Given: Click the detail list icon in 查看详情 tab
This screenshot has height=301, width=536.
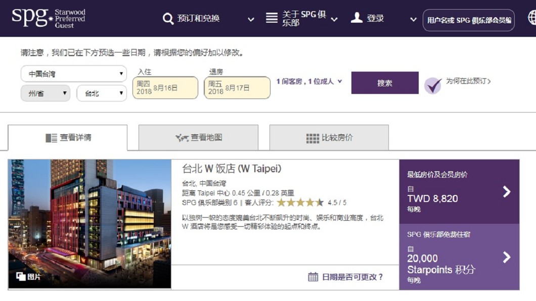Looking at the screenshot, I should 51,138.
